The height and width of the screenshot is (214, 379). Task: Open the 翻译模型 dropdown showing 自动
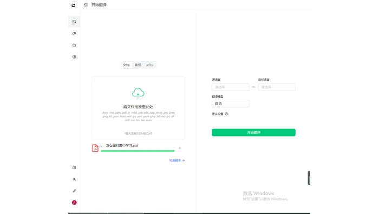click(231, 103)
